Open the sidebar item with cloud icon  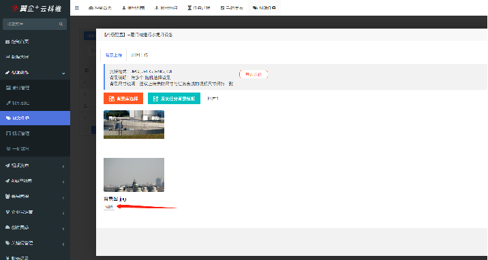pyautogui.click(x=35, y=227)
